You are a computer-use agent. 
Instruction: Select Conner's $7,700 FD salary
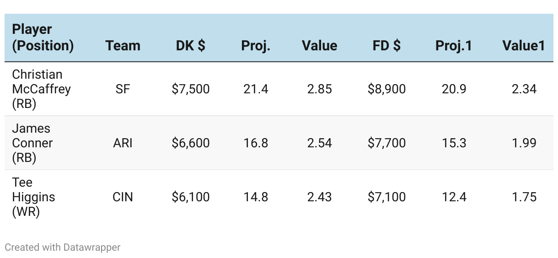pyautogui.click(x=386, y=143)
